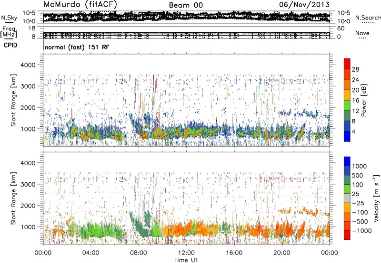Viewport: 381px width, 263px height.
Task: Click the 04:00 time tick label
Action: (x=90, y=253)
